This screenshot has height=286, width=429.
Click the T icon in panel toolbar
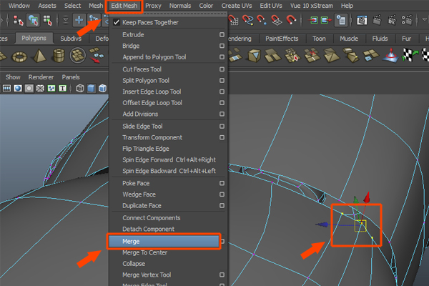click(x=62, y=89)
